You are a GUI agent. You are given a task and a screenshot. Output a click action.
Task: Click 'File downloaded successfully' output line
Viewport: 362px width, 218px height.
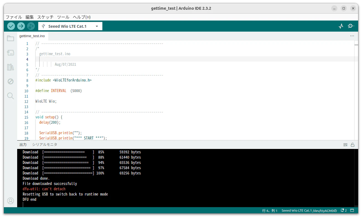[x=50, y=184]
